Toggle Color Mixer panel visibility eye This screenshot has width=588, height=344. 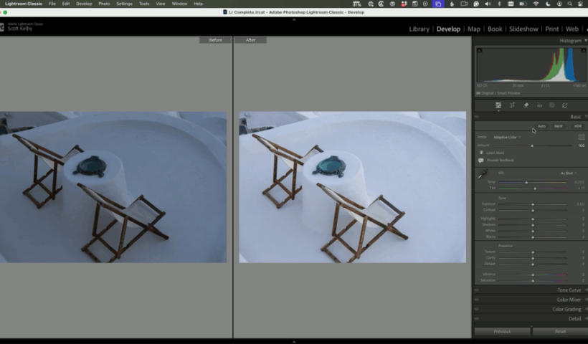pos(477,300)
